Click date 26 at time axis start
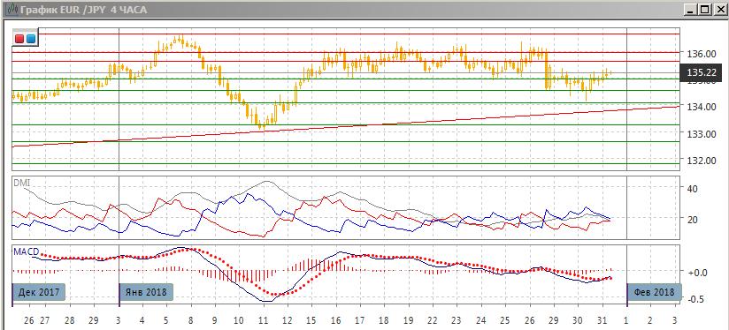The image size is (729, 330). pyautogui.click(x=29, y=320)
